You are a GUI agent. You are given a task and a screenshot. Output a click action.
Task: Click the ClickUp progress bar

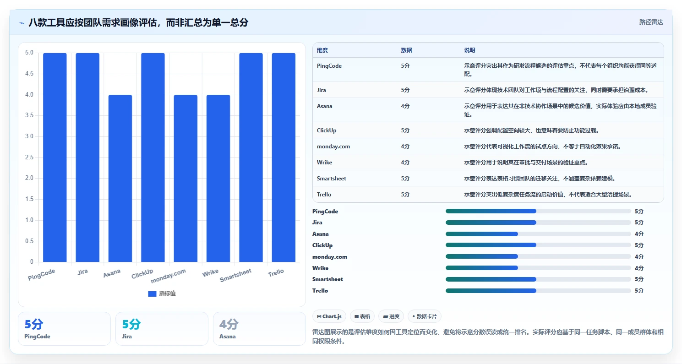[x=538, y=245]
